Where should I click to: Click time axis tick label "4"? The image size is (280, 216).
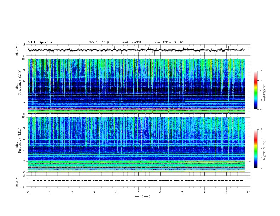[116, 192]
